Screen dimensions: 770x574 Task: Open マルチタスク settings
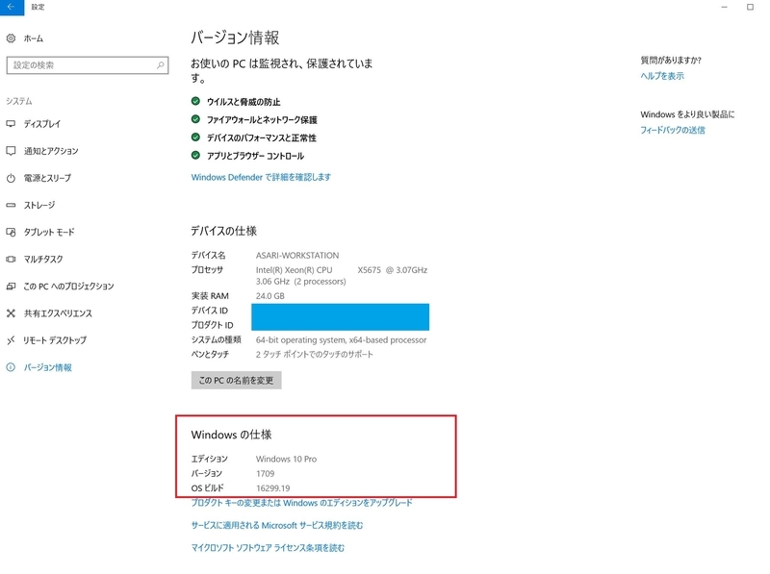[43, 259]
